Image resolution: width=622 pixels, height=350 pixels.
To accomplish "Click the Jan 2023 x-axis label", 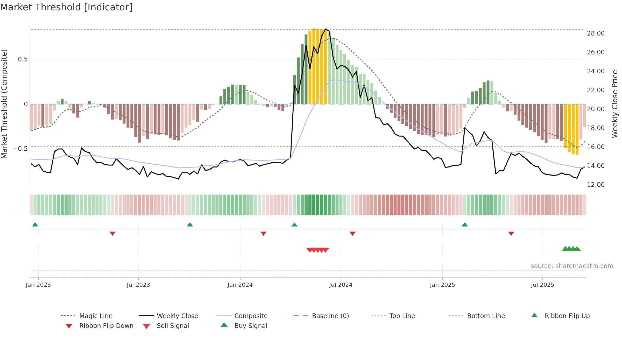I will pos(38,285).
